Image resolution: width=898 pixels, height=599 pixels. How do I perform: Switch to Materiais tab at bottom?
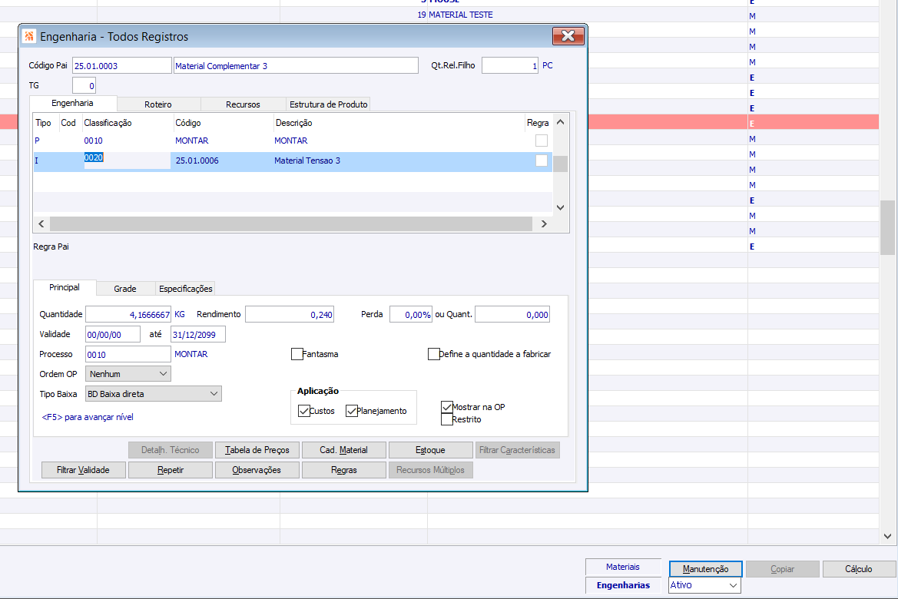(x=623, y=567)
